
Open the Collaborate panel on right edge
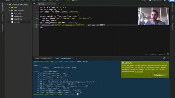coord(173,7)
